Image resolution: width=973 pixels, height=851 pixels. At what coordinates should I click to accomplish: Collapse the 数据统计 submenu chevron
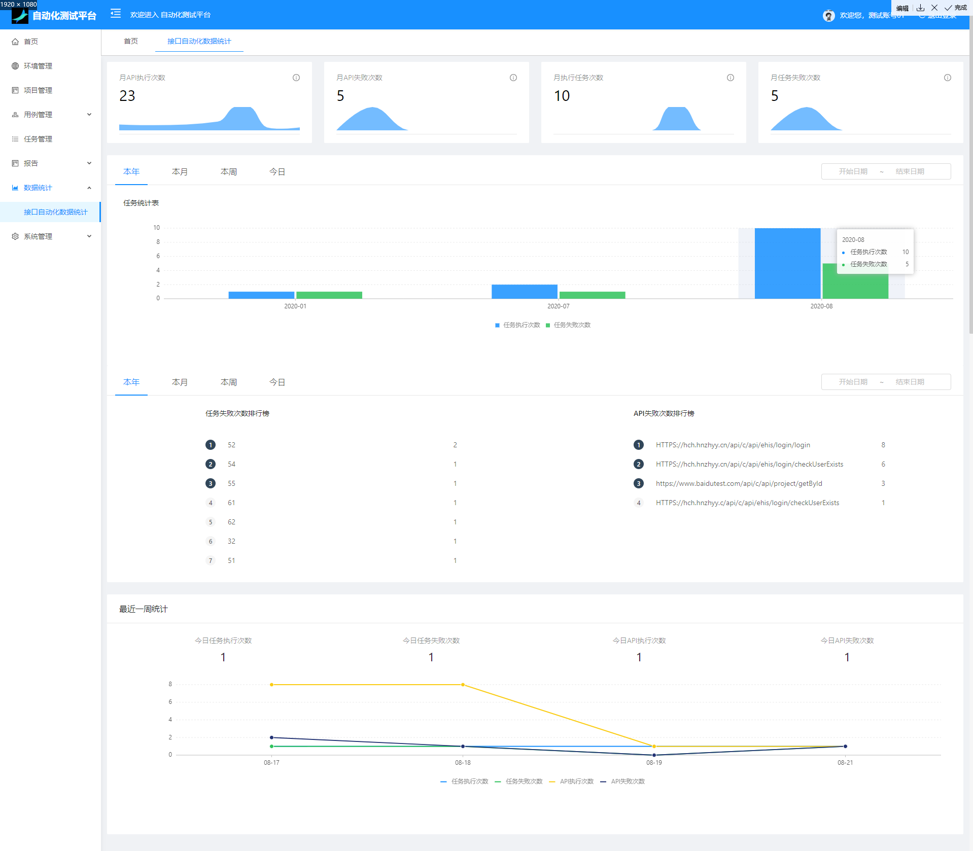tap(89, 188)
